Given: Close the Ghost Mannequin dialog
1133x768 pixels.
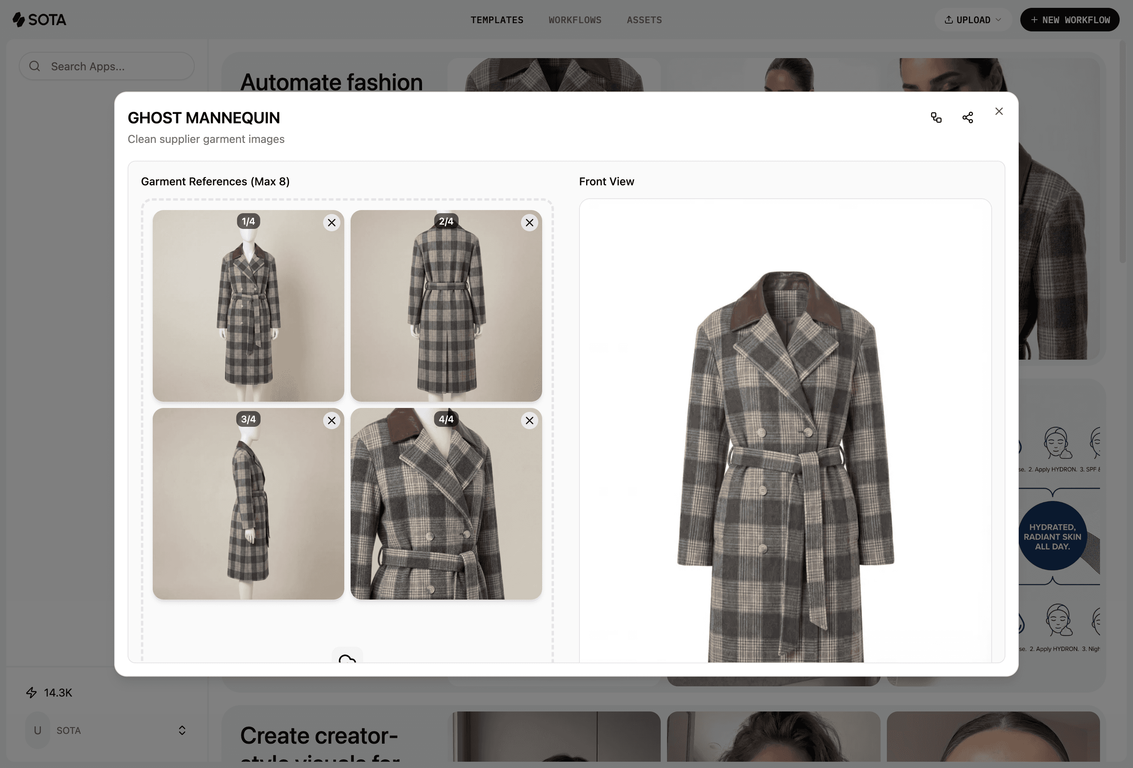Looking at the screenshot, I should (999, 111).
